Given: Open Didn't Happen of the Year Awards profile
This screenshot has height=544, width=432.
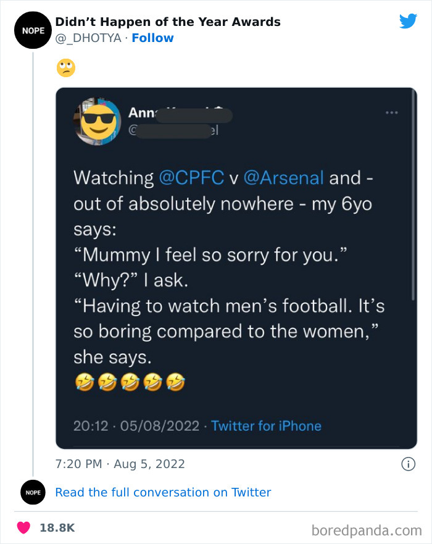Looking at the screenshot, I should pos(168,22).
